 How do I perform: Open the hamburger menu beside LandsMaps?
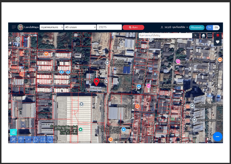point(14,27)
